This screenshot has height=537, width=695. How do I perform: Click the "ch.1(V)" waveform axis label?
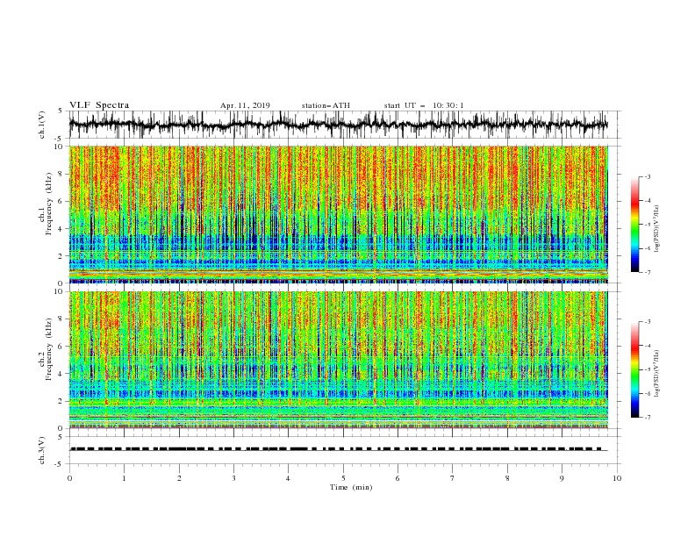42,125
